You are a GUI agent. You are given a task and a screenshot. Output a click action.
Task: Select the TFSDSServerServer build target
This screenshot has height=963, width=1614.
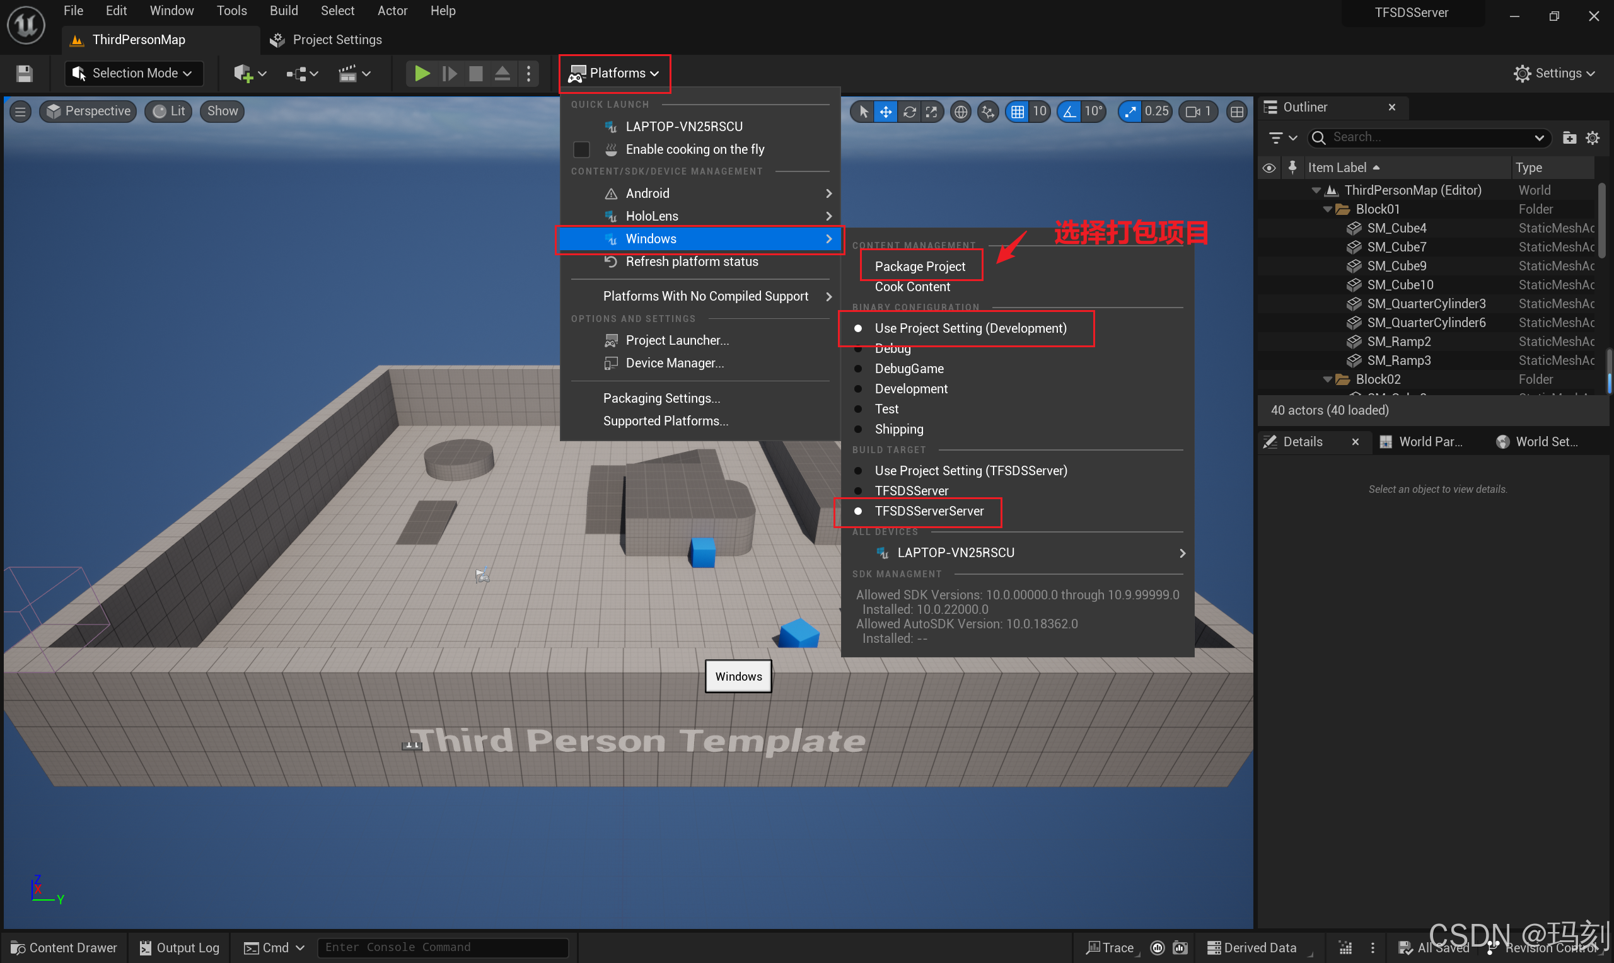pyautogui.click(x=928, y=510)
